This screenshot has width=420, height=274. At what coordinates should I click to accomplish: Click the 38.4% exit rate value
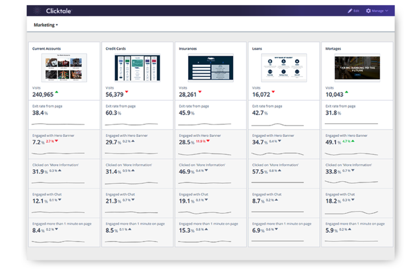[x=40, y=113]
